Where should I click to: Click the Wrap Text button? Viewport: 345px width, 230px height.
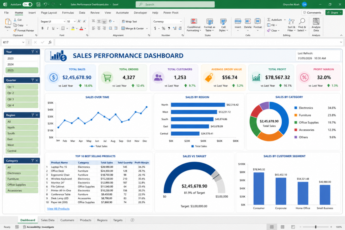(129, 22)
